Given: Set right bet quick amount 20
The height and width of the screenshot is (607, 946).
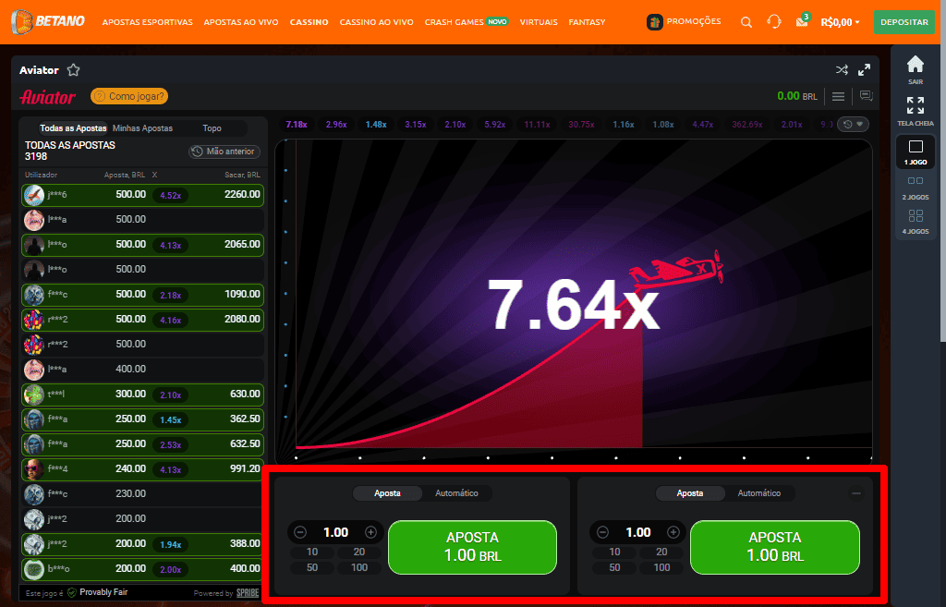Looking at the screenshot, I should [x=661, y=552].
